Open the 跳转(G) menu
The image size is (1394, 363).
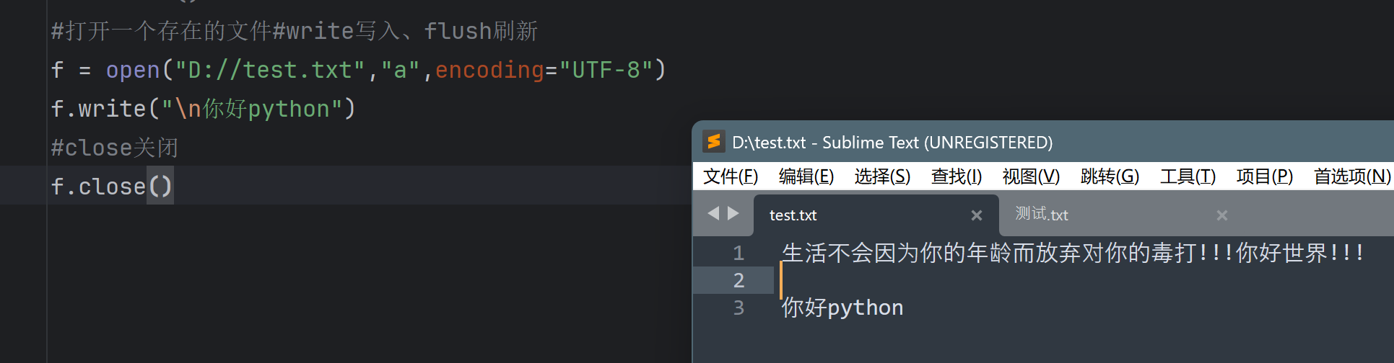pyautogui.click(x=1110, y=176)
